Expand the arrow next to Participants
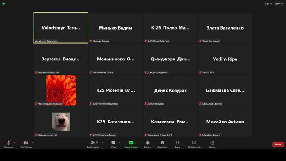 (x=102, y=143)
